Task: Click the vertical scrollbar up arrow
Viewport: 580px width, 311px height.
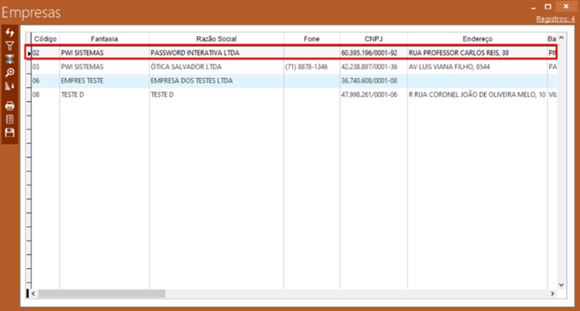Action: click(x=561, y=38)
